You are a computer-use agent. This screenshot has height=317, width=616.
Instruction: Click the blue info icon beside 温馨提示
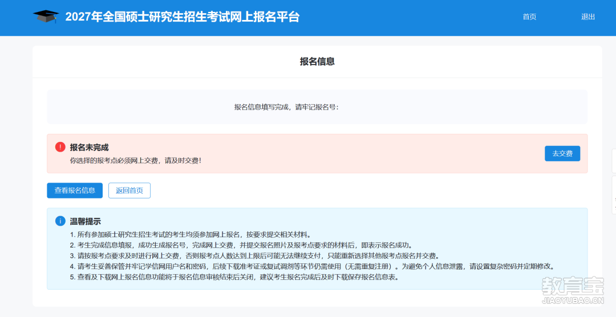[60, 221]
